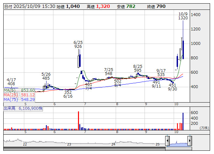Click the 4/17 408 price label
Viewport: 214px width, 154px height.
pyautogui.click(x=11, y=82)
